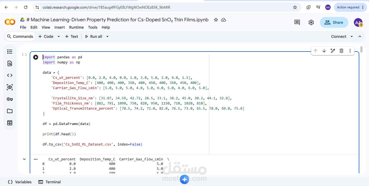This screenshot has height=186, width=369.
Task: Open the Runtime menu
Action: [76, 27]
